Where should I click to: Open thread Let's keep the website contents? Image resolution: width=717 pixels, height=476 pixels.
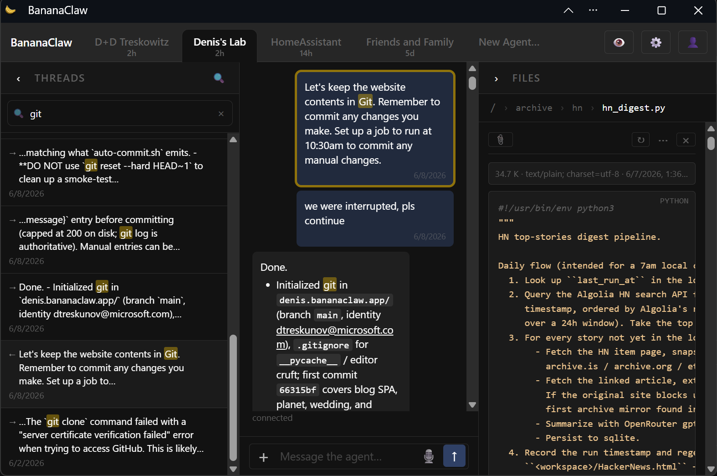click(114, 374)
